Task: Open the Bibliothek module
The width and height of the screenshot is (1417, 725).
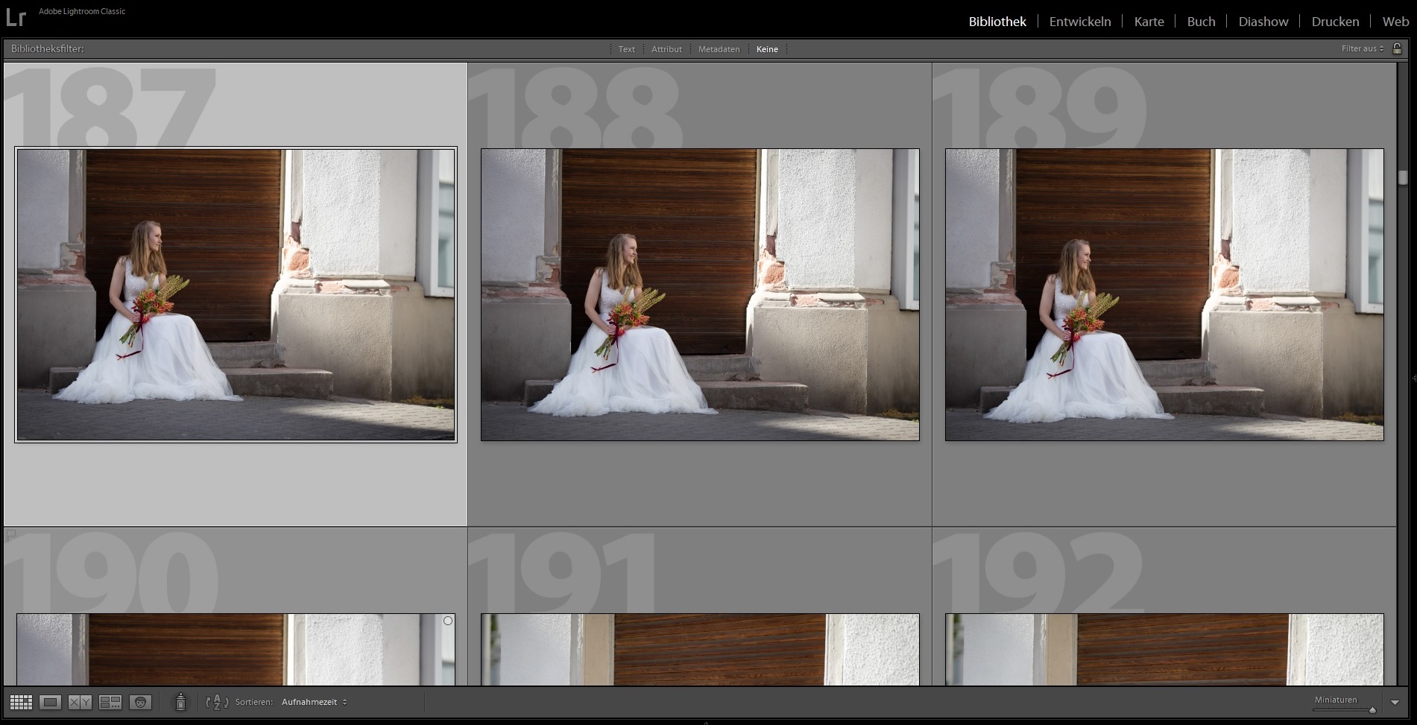Action: [997, 22]
